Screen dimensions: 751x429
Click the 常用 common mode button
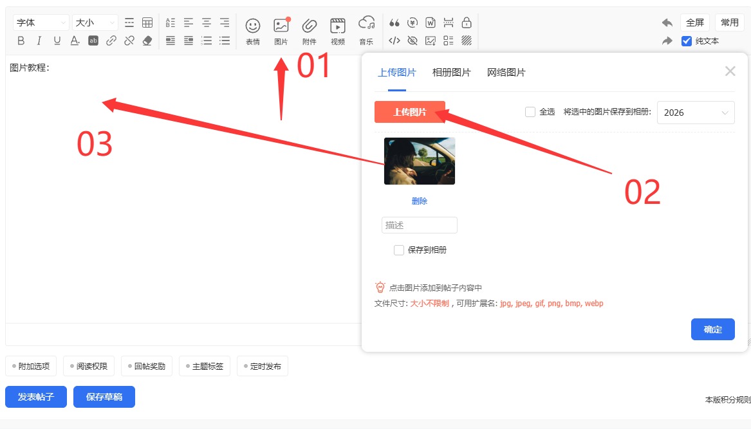(x=730, y=23)
